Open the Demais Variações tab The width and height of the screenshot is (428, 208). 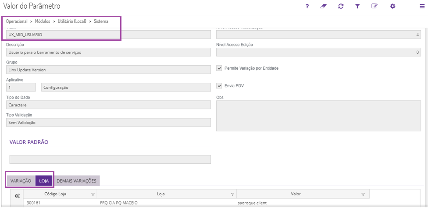pos(76,180)
